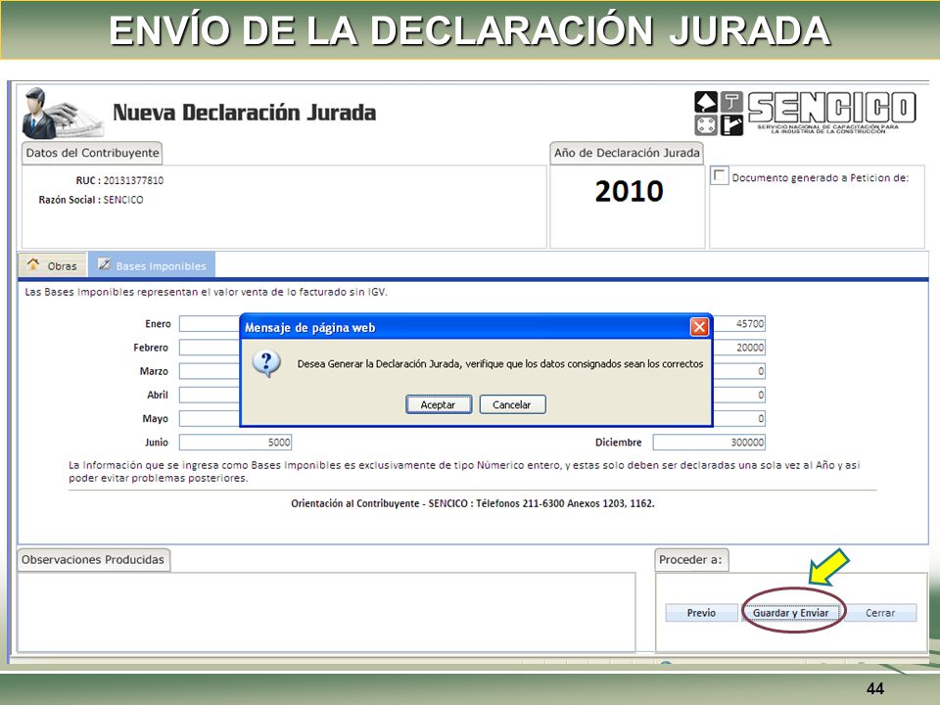
Task: Click the Razón Social value SENCICO
Action: point(123,200)
